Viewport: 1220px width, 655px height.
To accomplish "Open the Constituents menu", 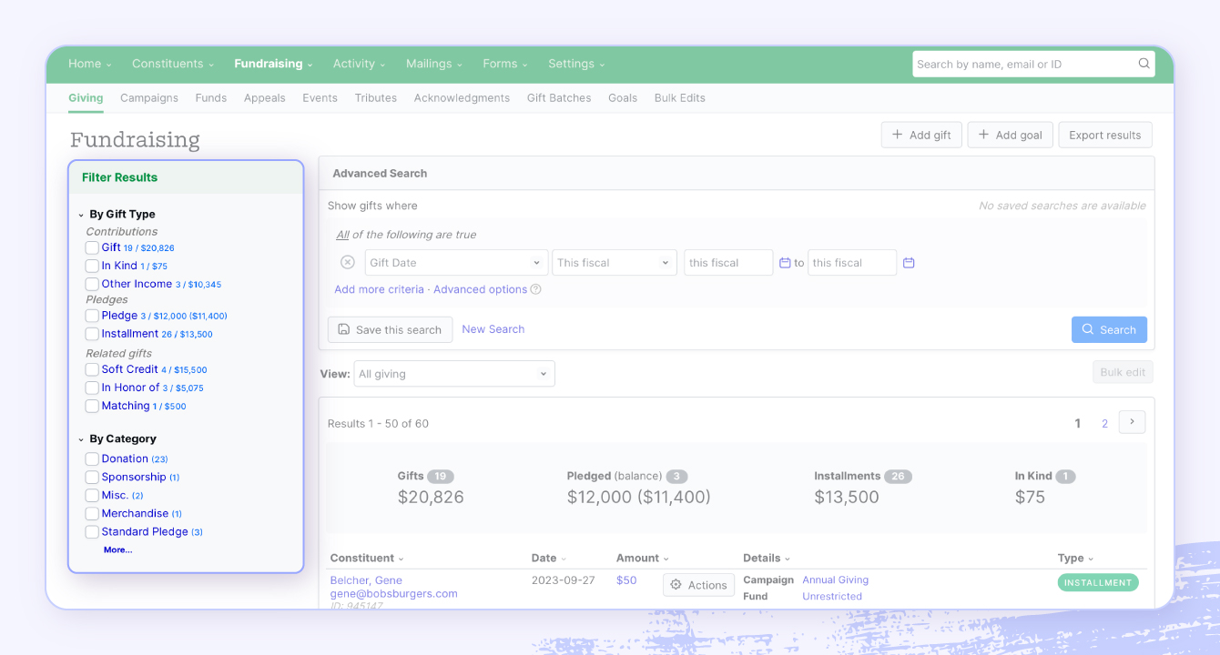I will point(172,64).
